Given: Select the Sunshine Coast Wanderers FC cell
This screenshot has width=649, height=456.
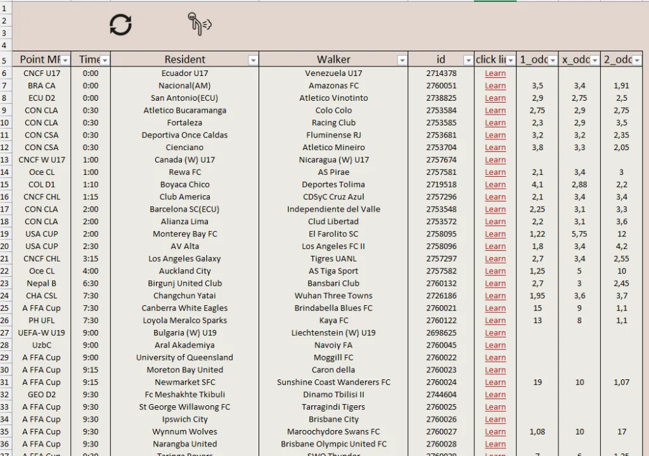Looking at the screenshot, I should 333,383.
